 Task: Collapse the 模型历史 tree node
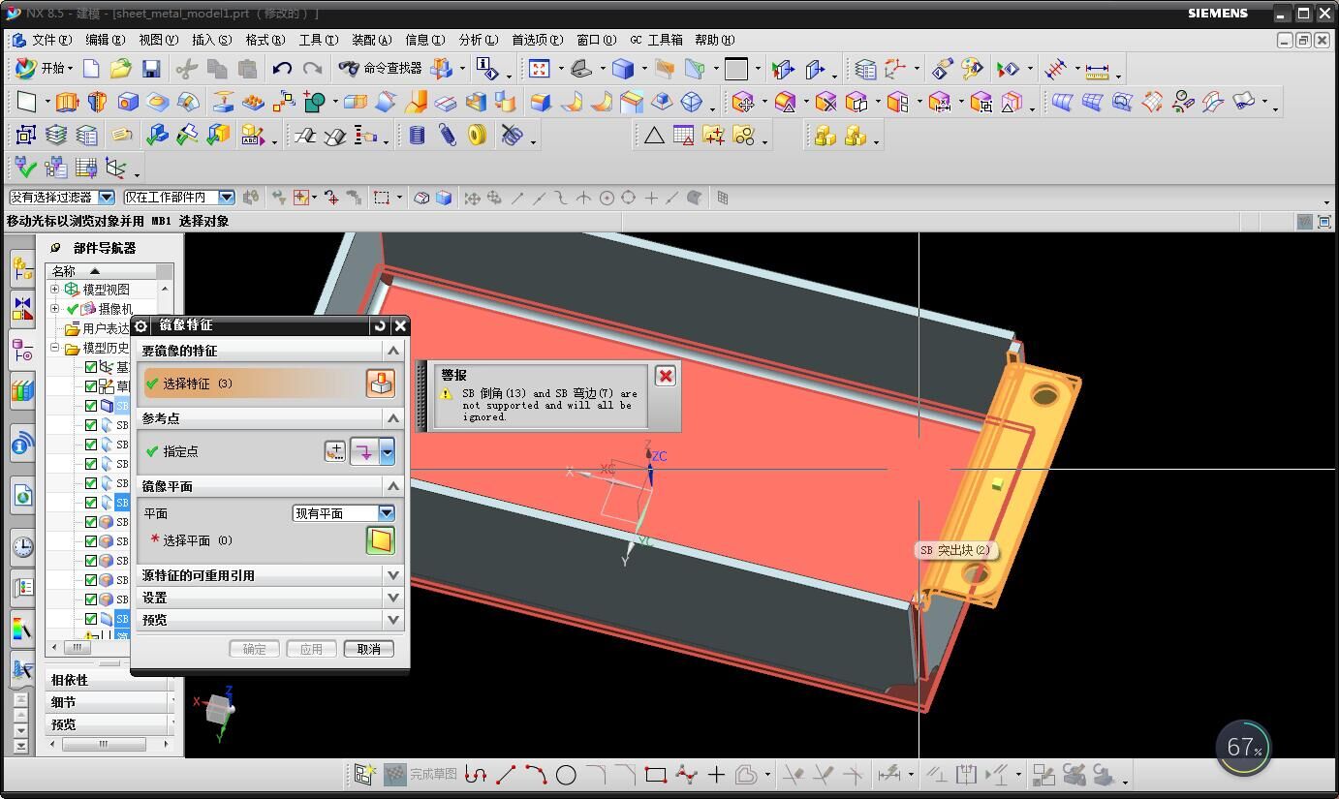click(55, 348)
